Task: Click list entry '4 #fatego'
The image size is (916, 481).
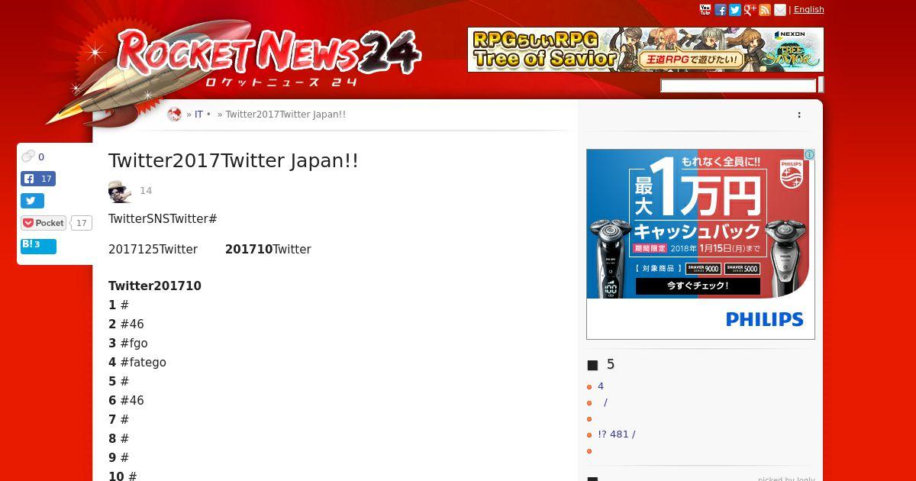Action: click(137, 363)
